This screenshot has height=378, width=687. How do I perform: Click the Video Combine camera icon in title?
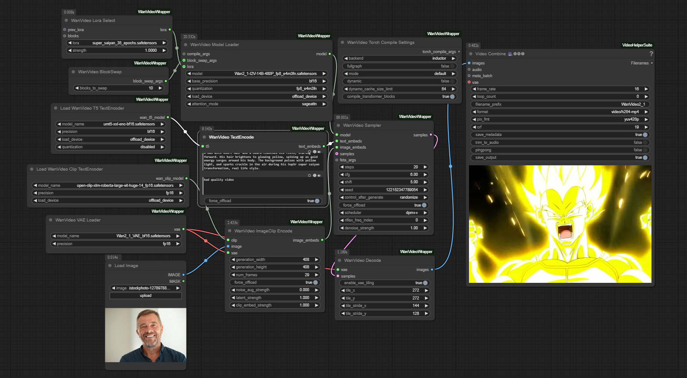click(x=510, y=53)
